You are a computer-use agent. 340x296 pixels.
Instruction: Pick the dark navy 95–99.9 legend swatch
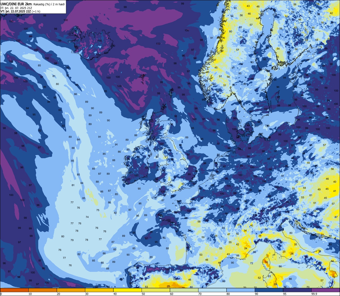297,290
